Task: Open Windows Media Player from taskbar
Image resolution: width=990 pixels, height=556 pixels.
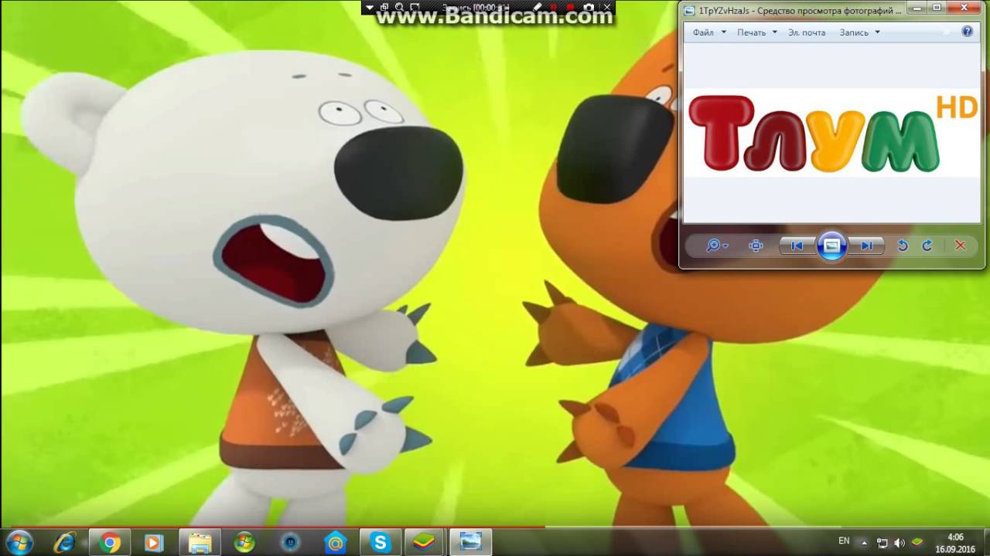Action: (154, 543)
